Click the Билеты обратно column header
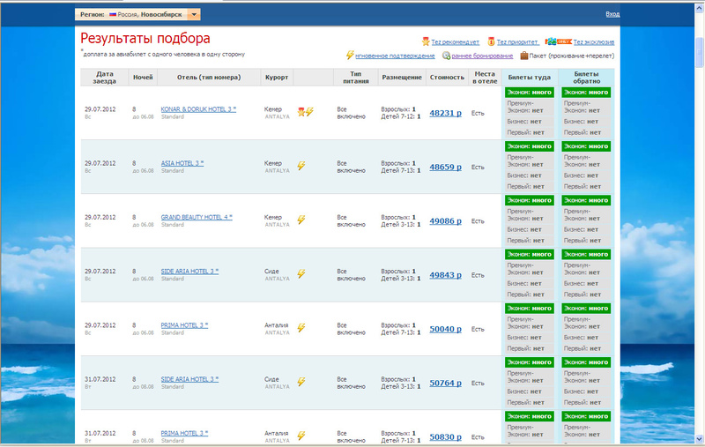 click(x=586, y=78)
